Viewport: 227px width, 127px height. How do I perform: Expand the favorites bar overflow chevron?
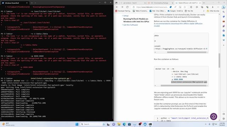[x=204, y=11]
